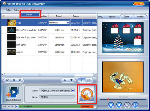Click the 640*272 resolution cell

[x=42, y=30]
